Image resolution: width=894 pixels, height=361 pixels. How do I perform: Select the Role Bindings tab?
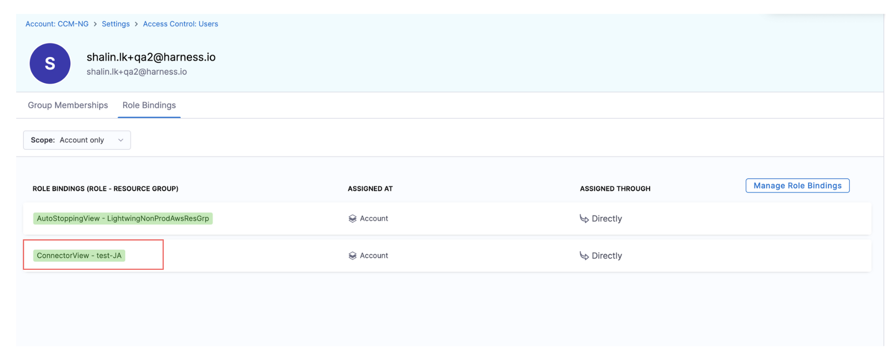pos(149,105)
